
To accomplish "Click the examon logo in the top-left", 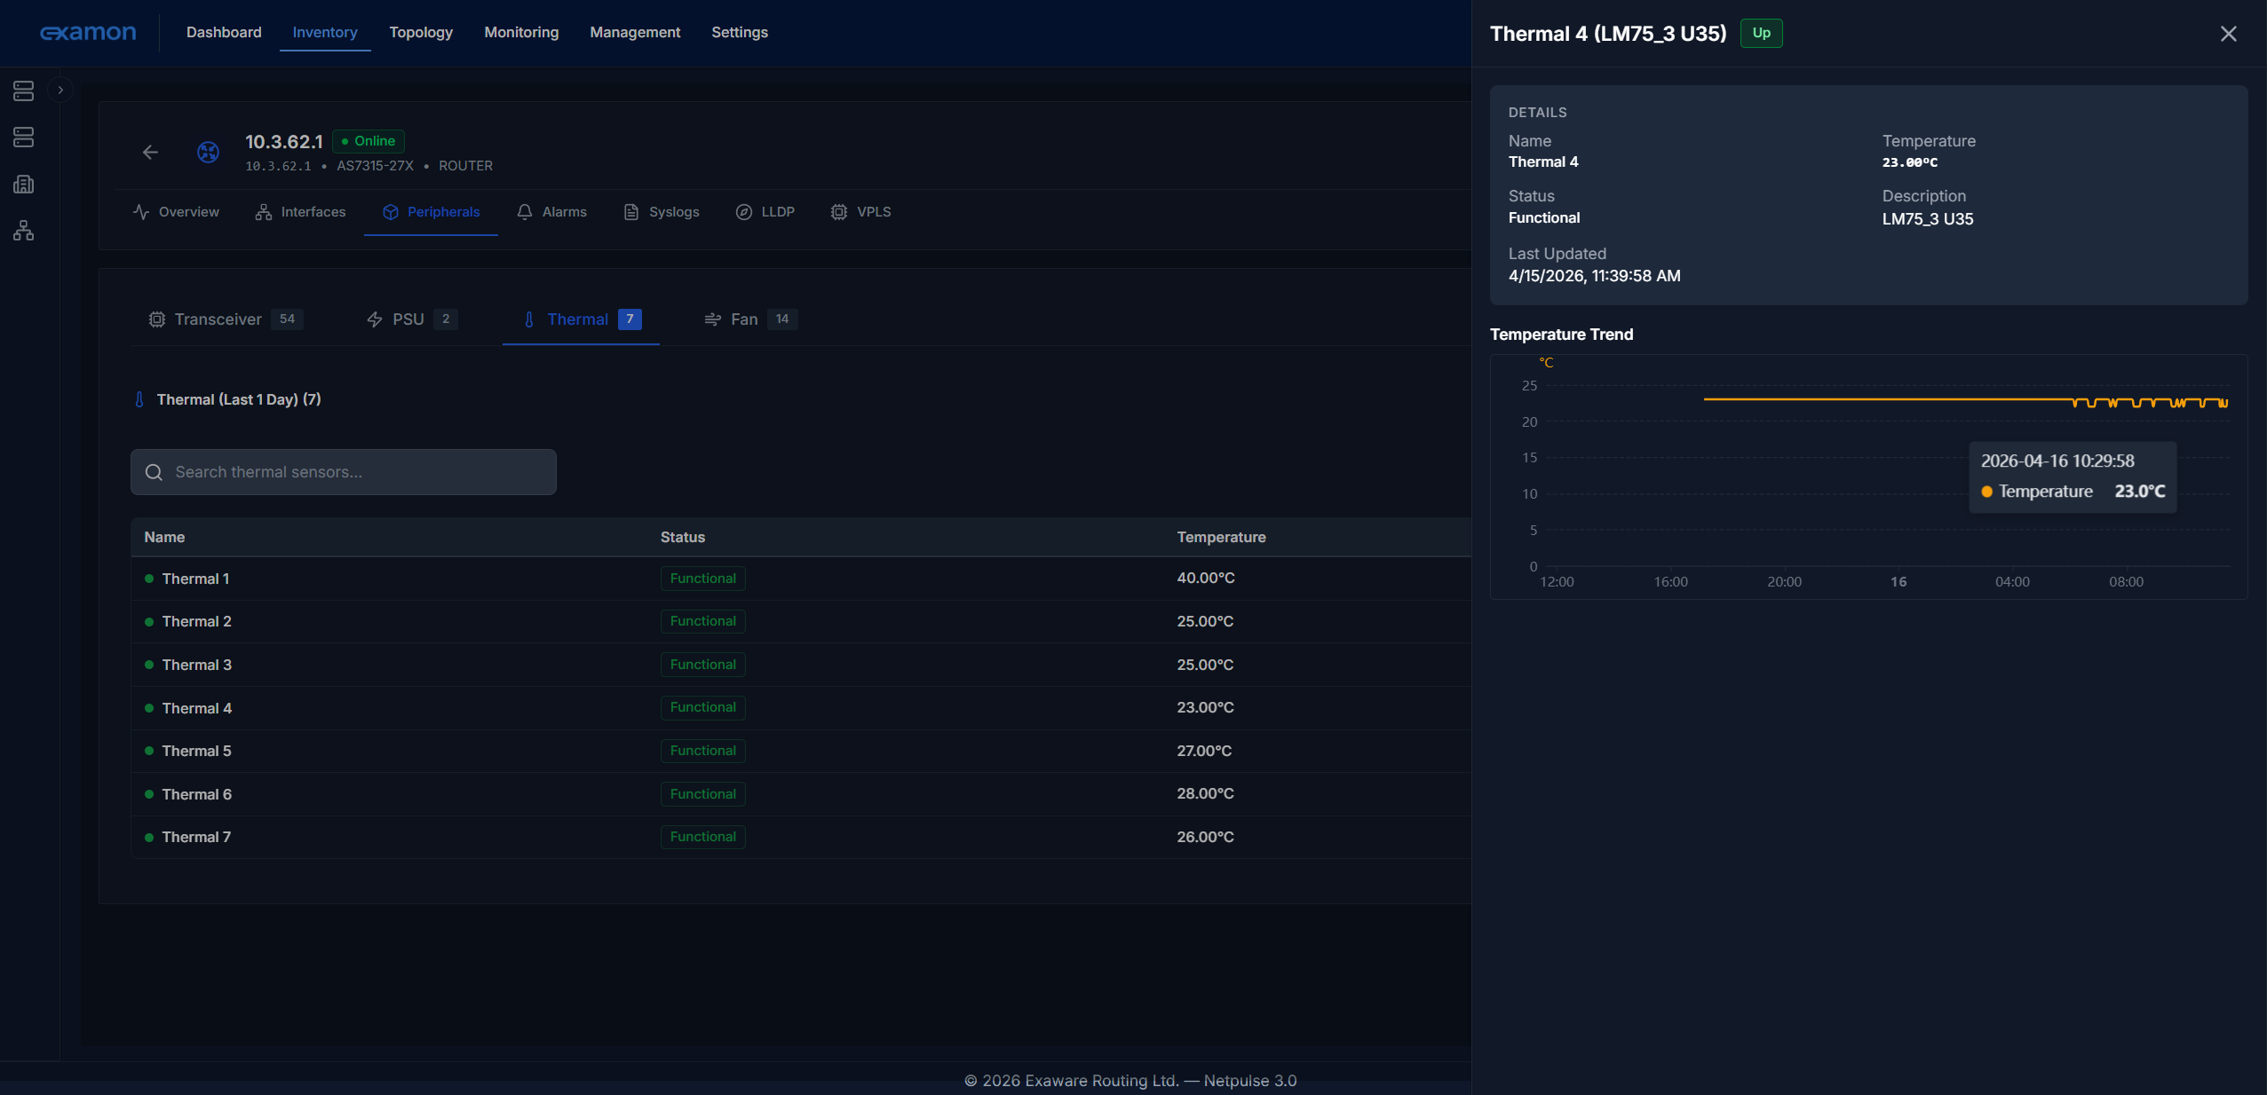I will pyautogui.click(x=88, y=32).
